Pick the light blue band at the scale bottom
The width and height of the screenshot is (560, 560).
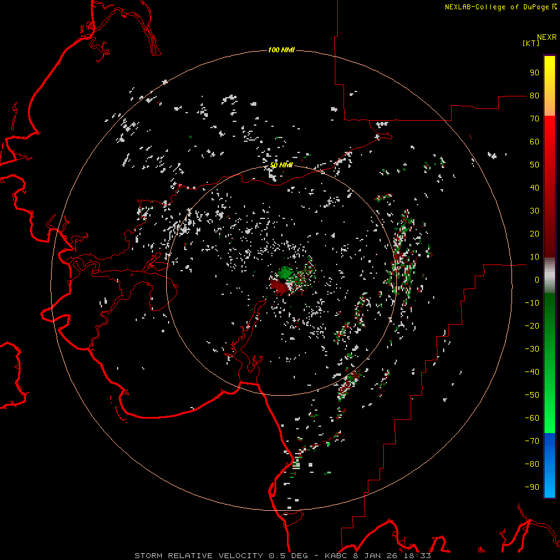549,487
